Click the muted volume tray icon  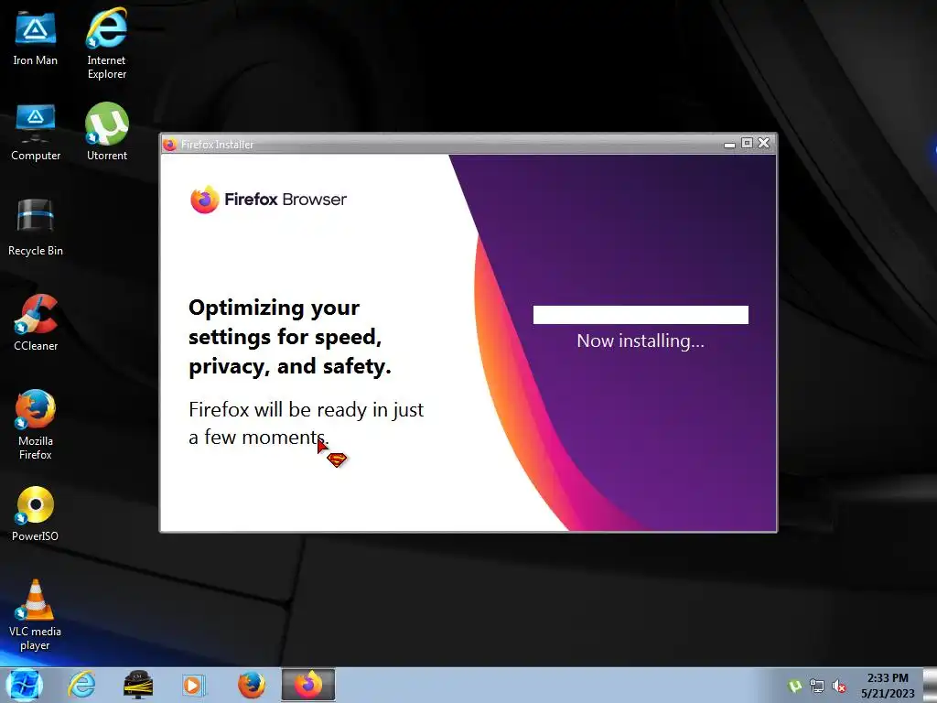coord(840,687)
